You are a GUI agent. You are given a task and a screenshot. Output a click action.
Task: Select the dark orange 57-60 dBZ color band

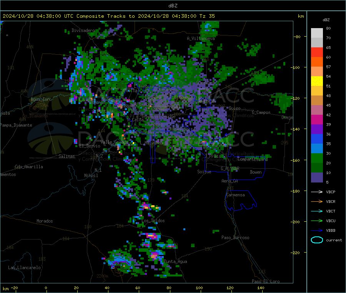coord(317,62)
